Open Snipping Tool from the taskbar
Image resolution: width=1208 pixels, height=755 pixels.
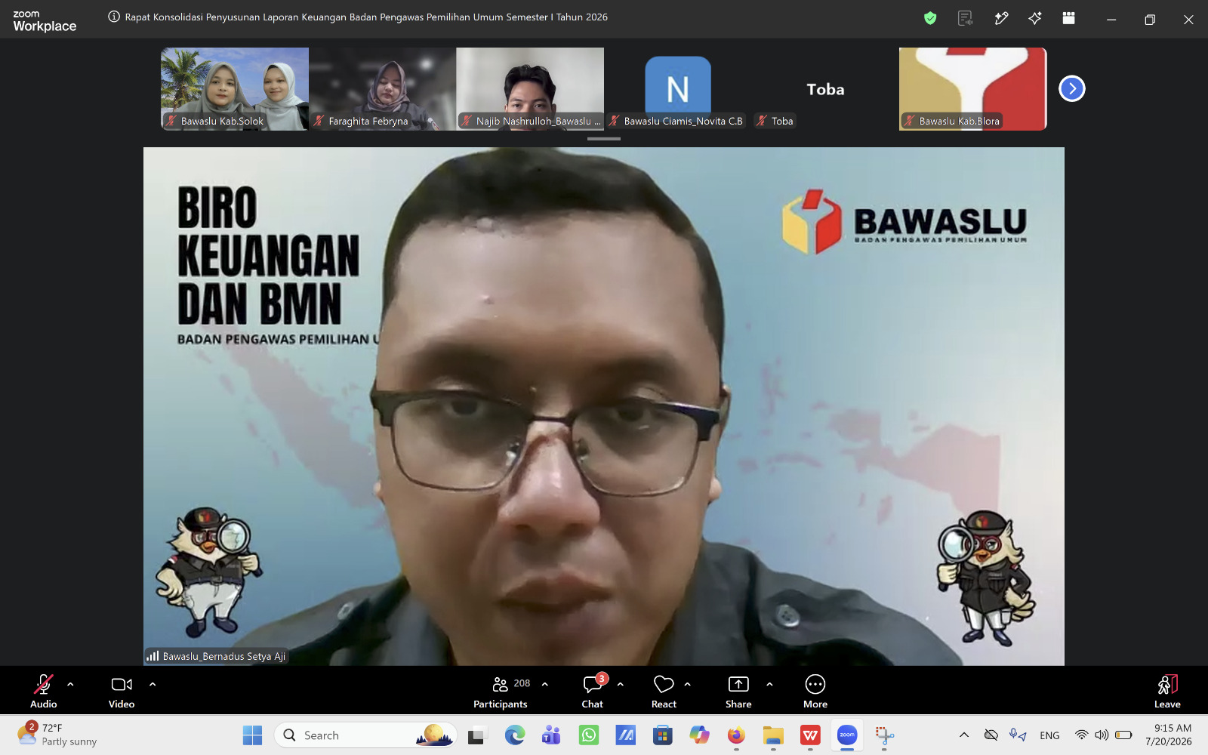(x=884, y=735)
